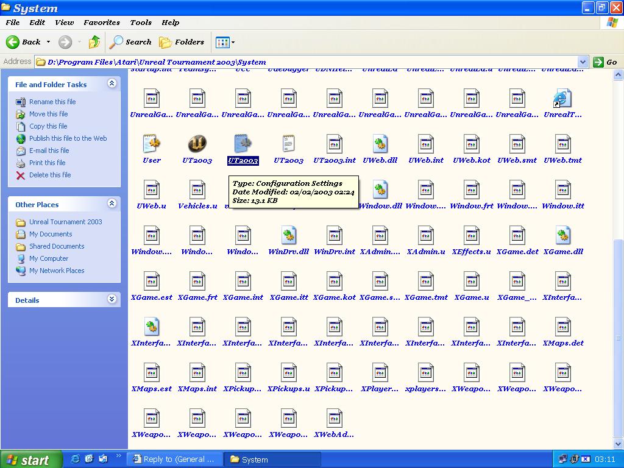Viewport: 624px width, 468px height.
Task: Select the UWeb.tmt file icon
Action: 563,144
